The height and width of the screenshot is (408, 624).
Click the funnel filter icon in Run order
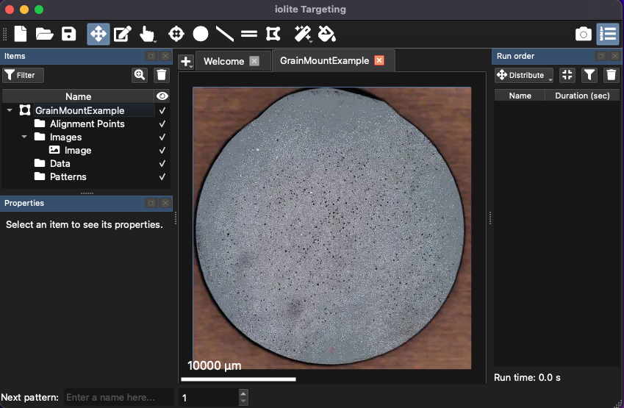[x=589, y=75]
